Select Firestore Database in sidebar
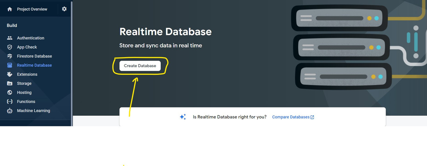This screenshot has height=166, width=427. [x=34, y=56]
